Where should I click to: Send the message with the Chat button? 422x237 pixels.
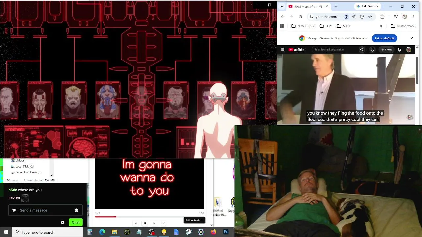pos(75,223)
